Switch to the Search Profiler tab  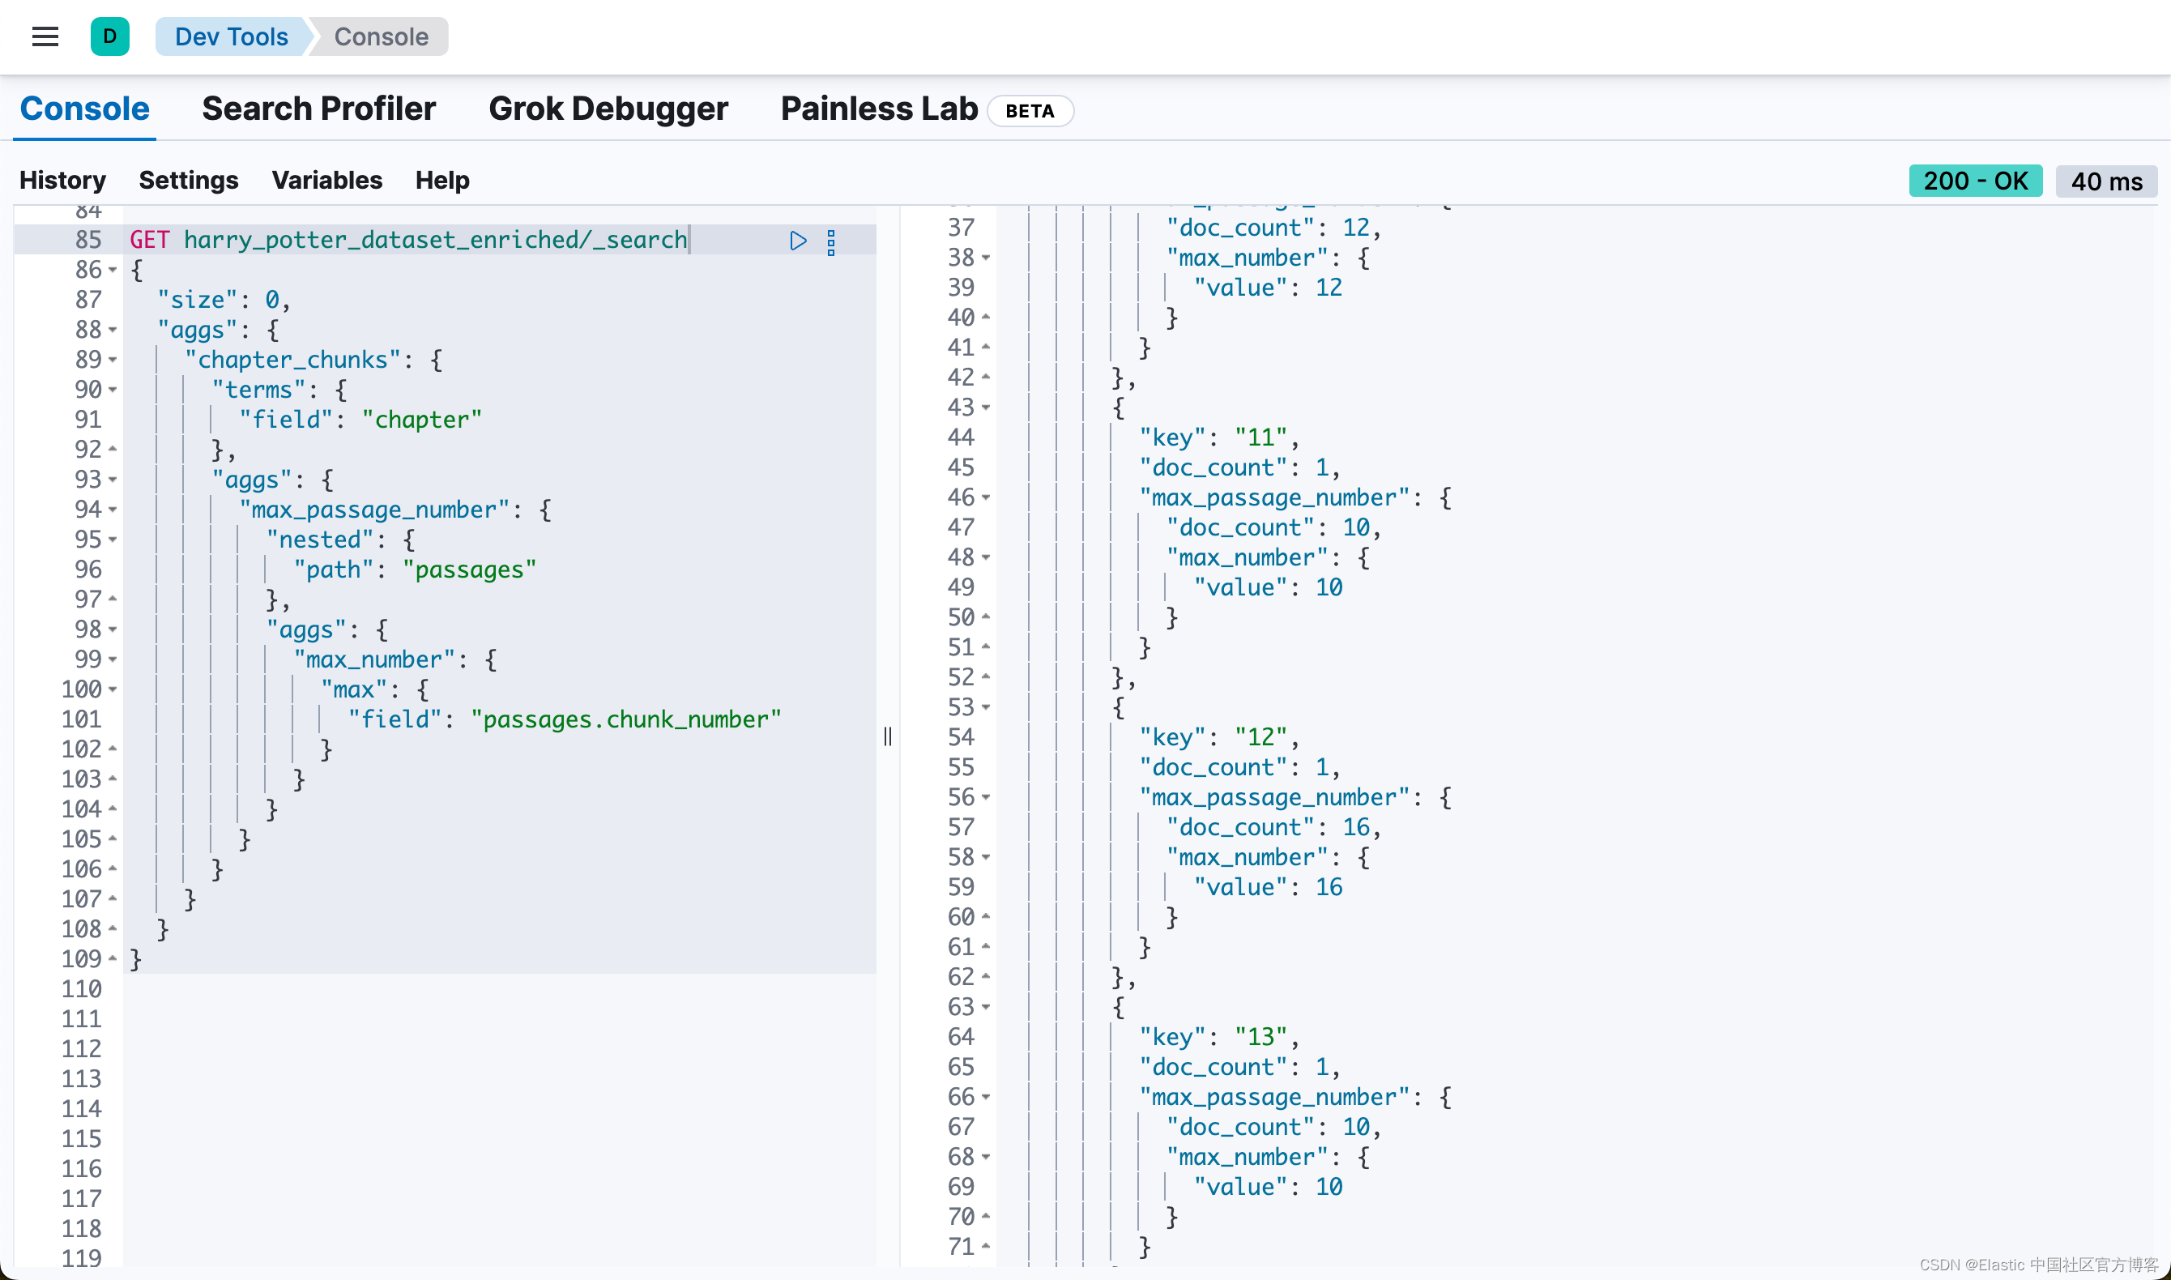318,109
